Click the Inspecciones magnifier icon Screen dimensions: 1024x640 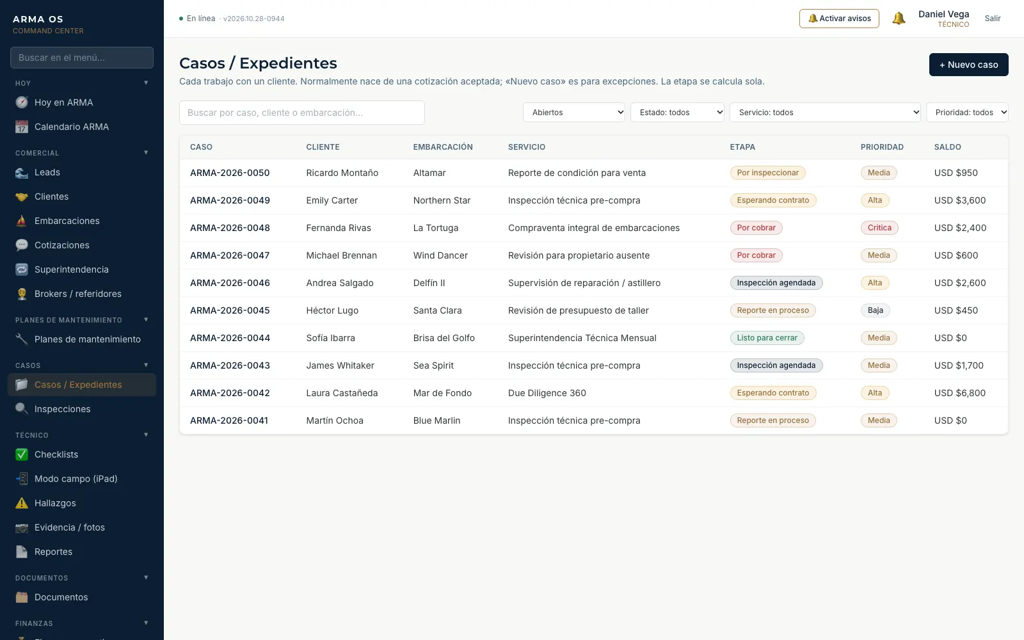[22, 409]
